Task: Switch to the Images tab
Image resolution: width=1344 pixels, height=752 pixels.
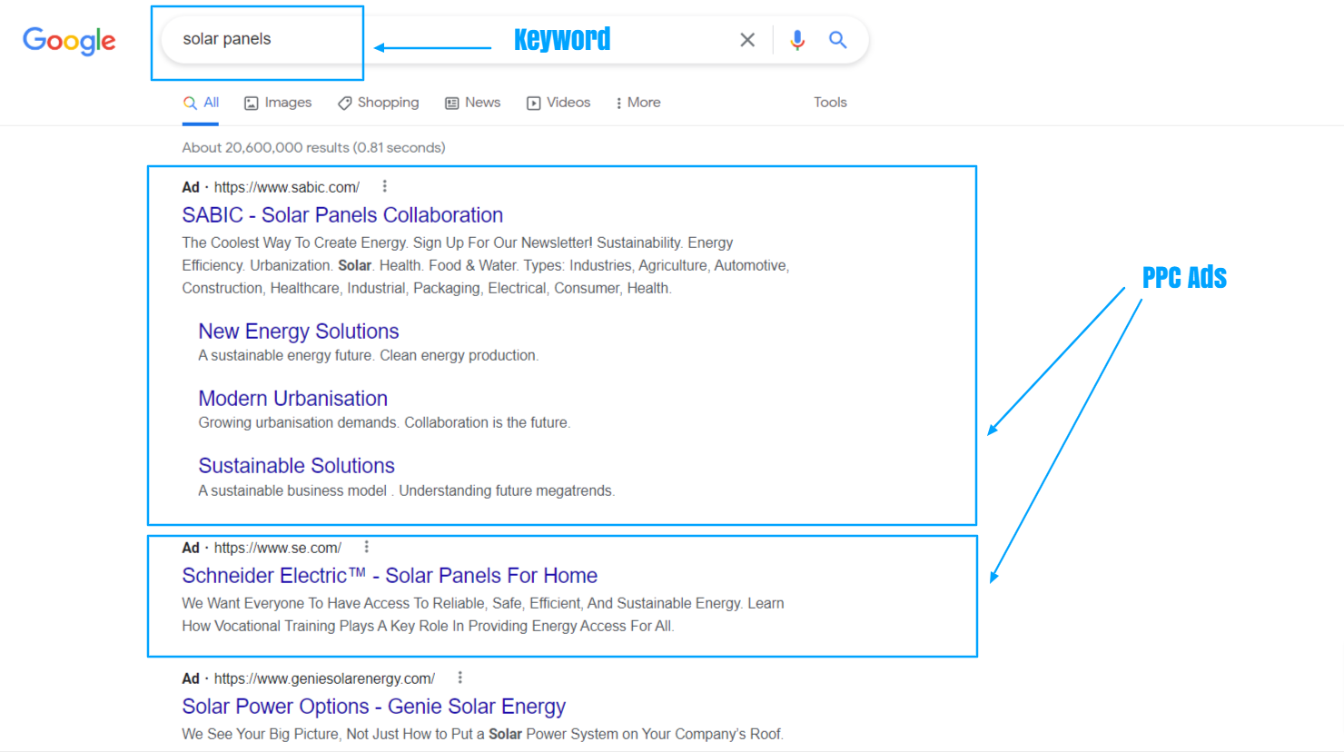Action: [278, 103]
